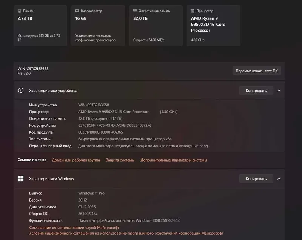Click the storage icon beside Память

19,11
